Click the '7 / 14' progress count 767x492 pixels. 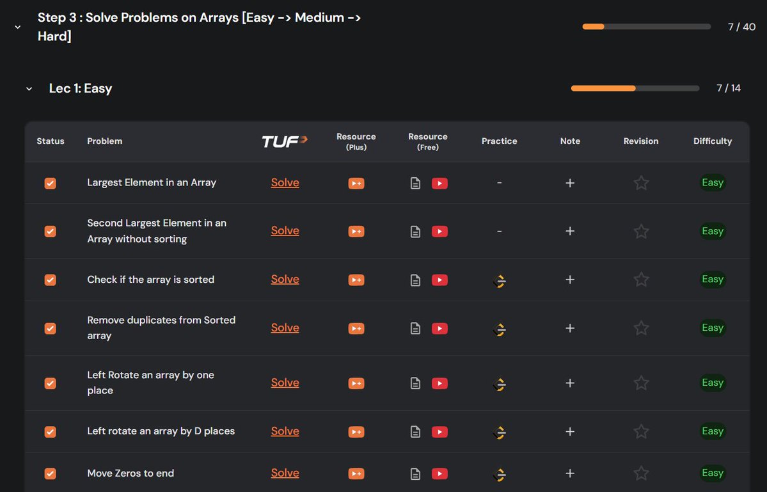pos(729,88)
